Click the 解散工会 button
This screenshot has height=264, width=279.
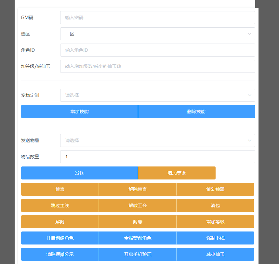pos(137,205)
